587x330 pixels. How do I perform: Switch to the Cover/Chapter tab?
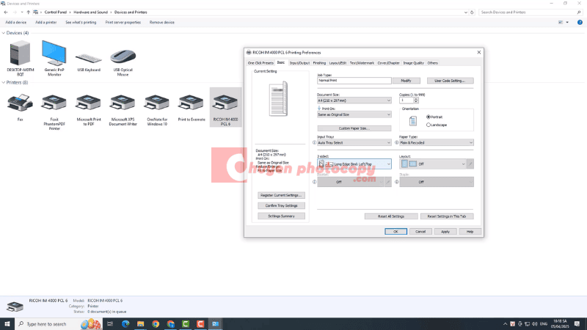(388, 63)
